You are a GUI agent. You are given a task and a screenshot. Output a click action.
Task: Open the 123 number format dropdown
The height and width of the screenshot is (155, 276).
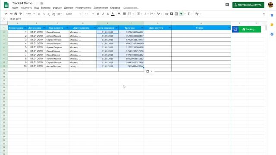(x=59, y=14)
